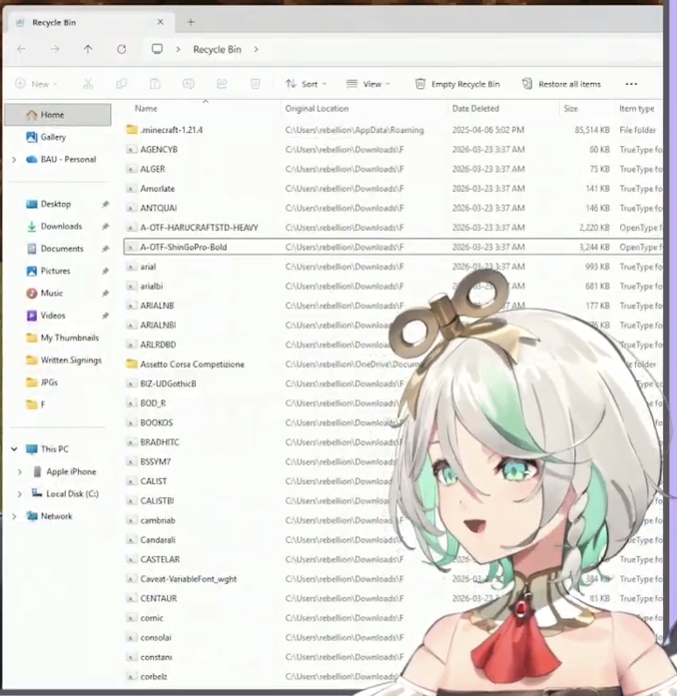Viewport: 677px width, 696px height.
Task: Click Recycle Bin in the address path
Action: coord(217,49)
